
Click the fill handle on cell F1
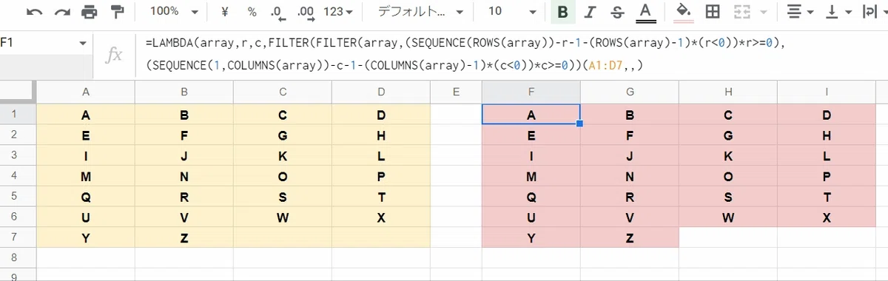click(579, 124)
